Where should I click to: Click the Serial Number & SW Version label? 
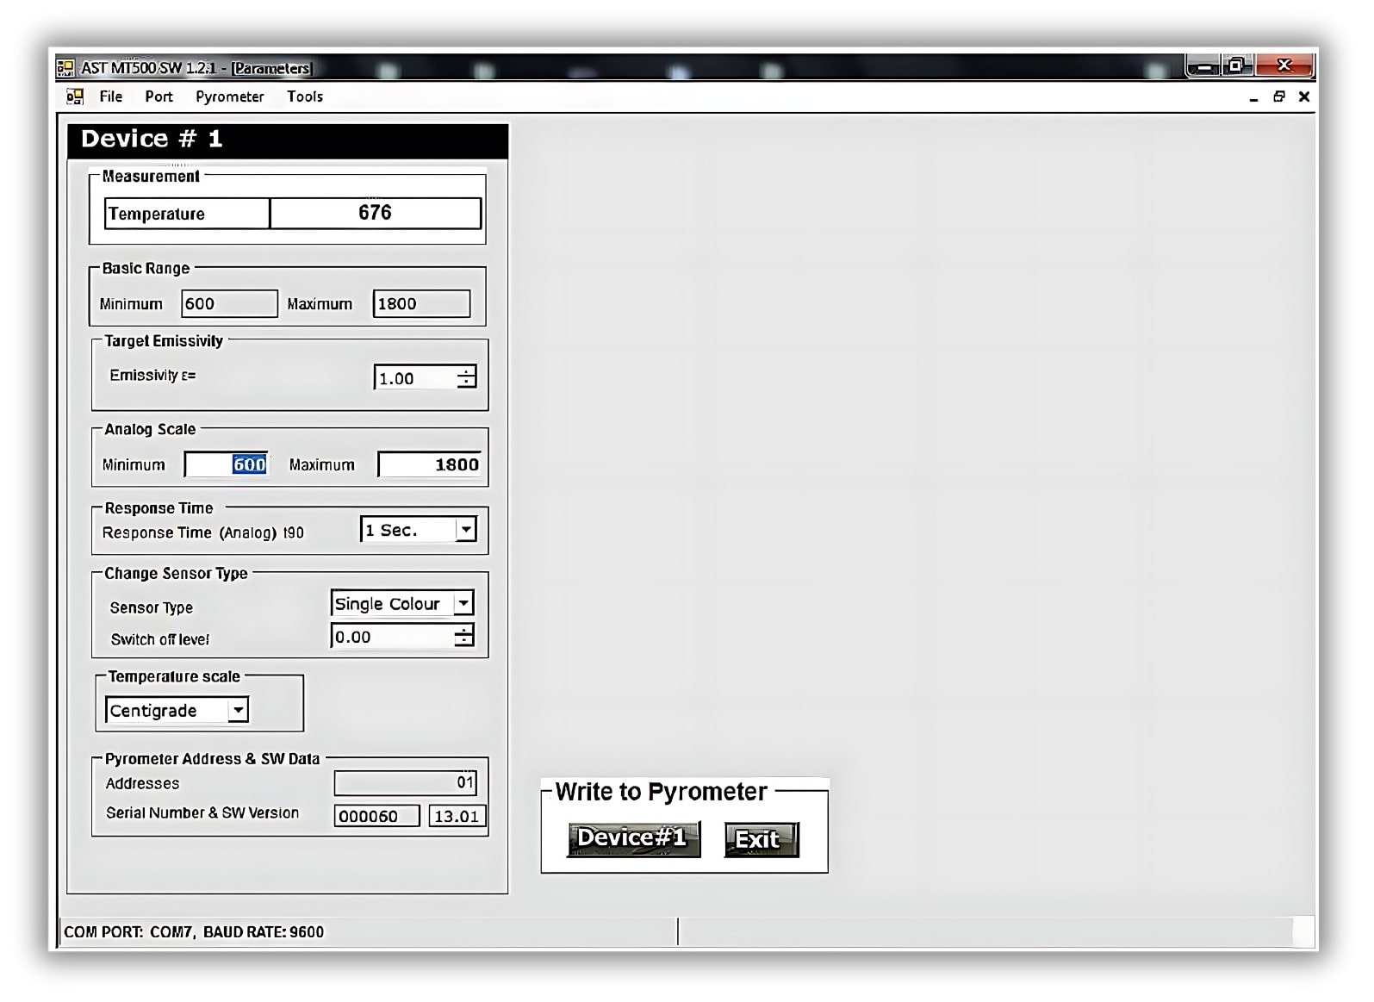202,812
